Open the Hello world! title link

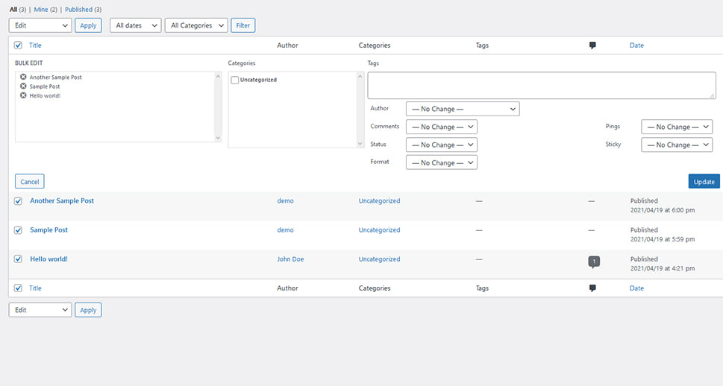pos(49,259)
